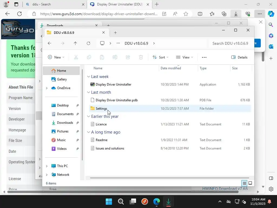
Task: Show hidden system tray icons
Action: coord(220,201)
